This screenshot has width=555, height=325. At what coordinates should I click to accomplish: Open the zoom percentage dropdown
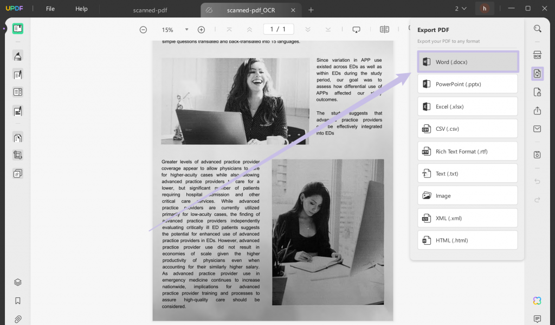tap(186, 29)
